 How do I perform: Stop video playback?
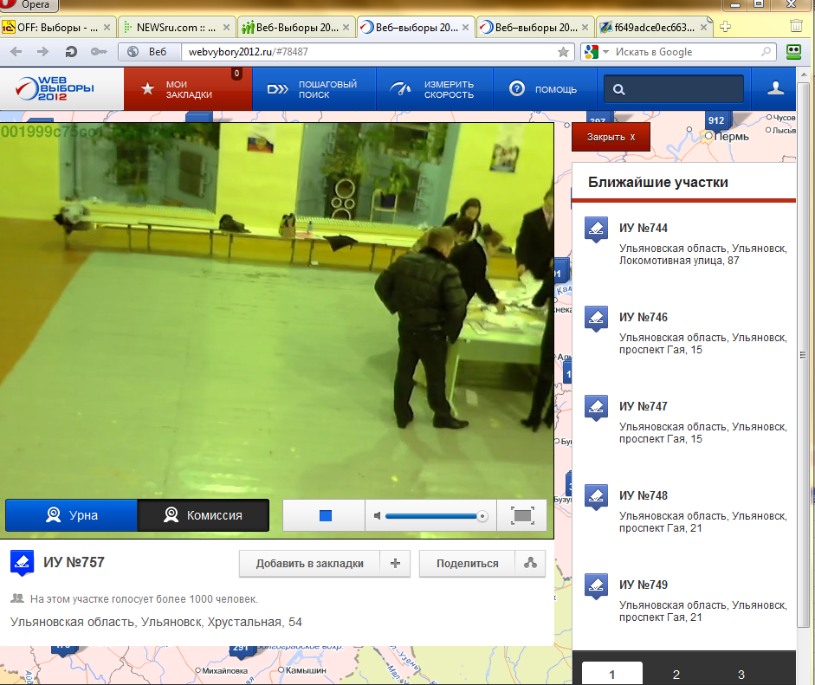click(x=325, y=515)
